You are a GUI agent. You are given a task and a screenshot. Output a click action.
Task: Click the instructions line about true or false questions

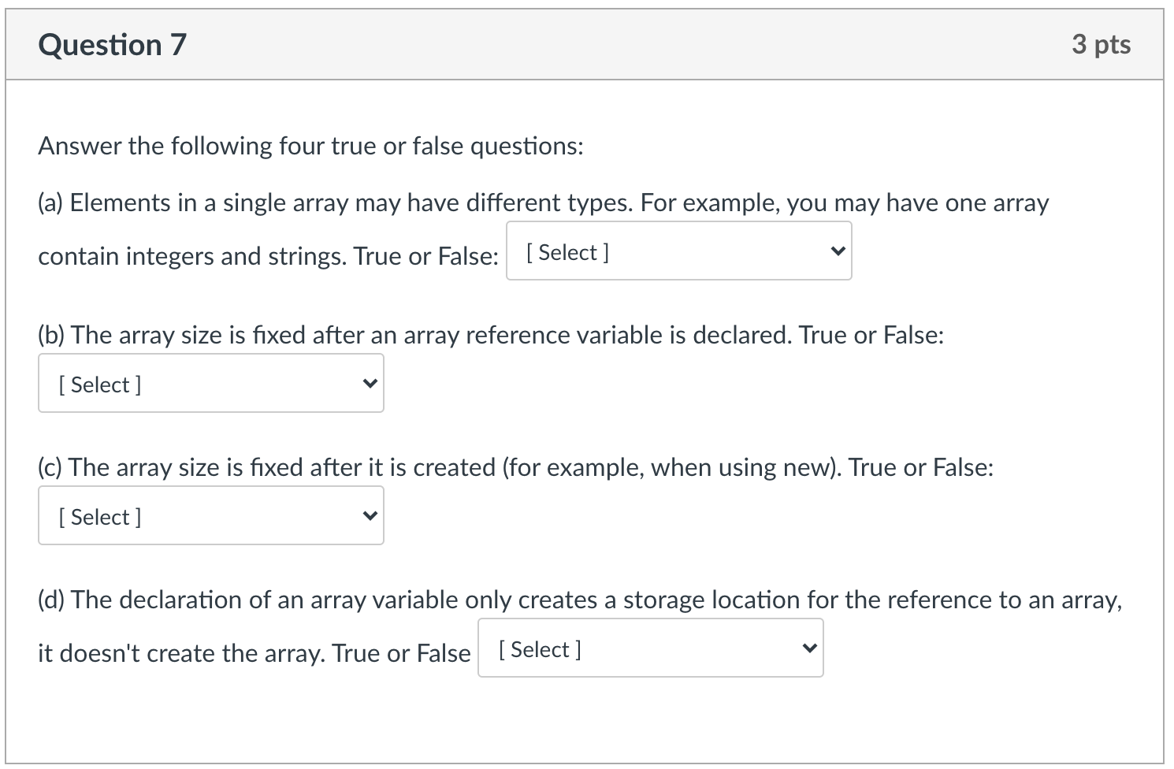pyautogui.click(x=310, y=145)
